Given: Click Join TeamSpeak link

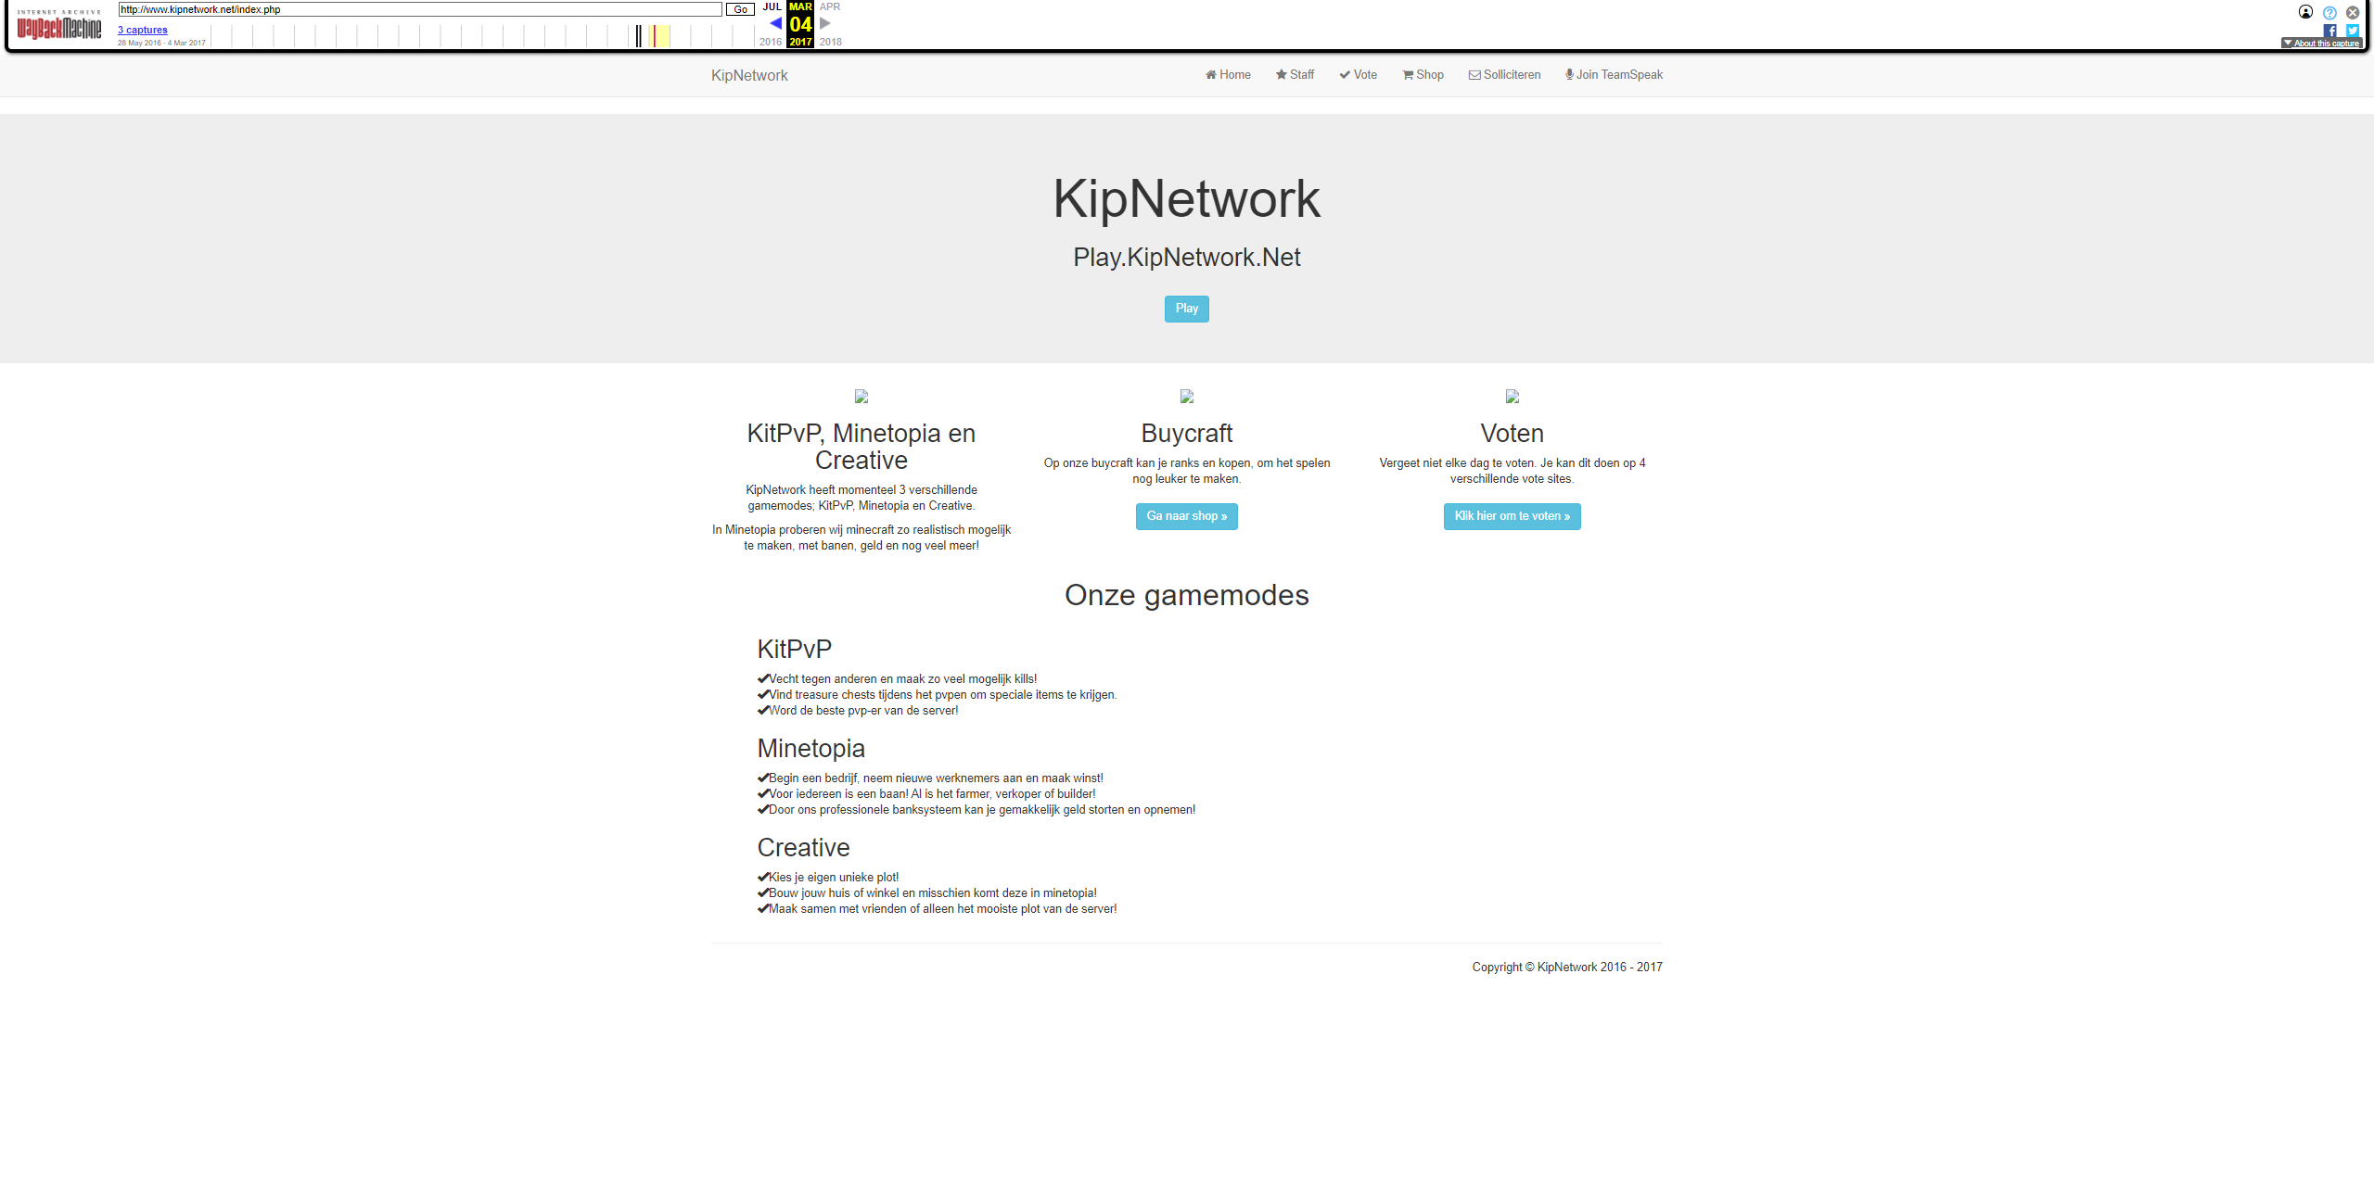Looking at the screenshot, I should (x=1614, y=75).
